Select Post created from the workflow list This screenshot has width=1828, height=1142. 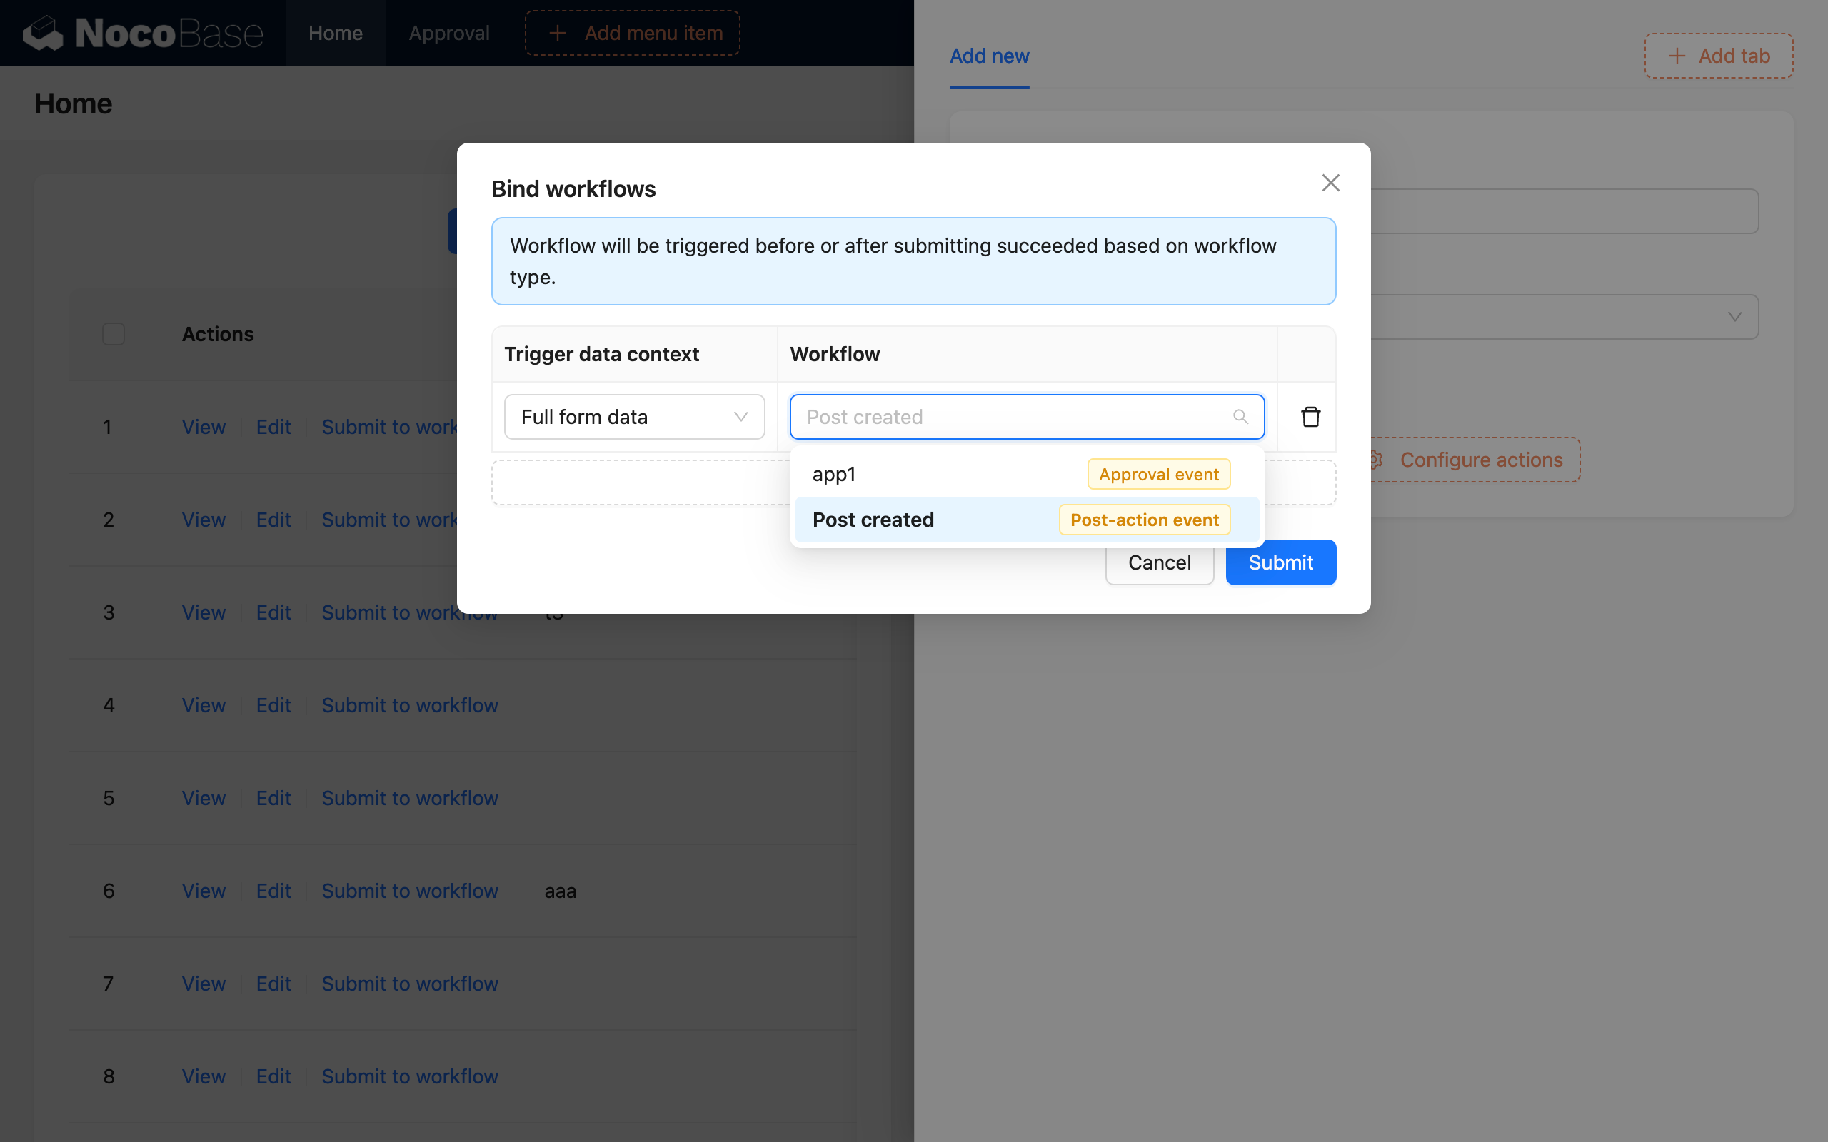[873, 519]
